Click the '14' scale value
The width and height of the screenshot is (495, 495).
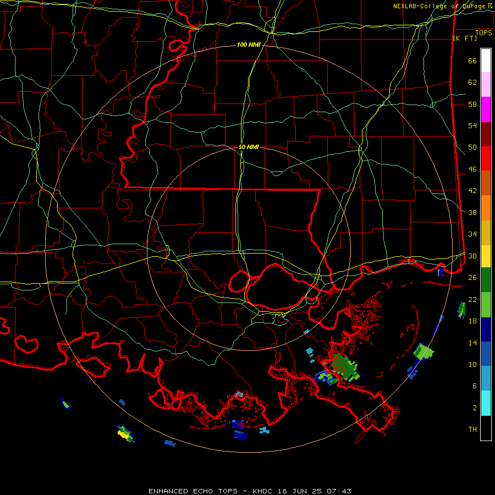click(x=472, y=343)
